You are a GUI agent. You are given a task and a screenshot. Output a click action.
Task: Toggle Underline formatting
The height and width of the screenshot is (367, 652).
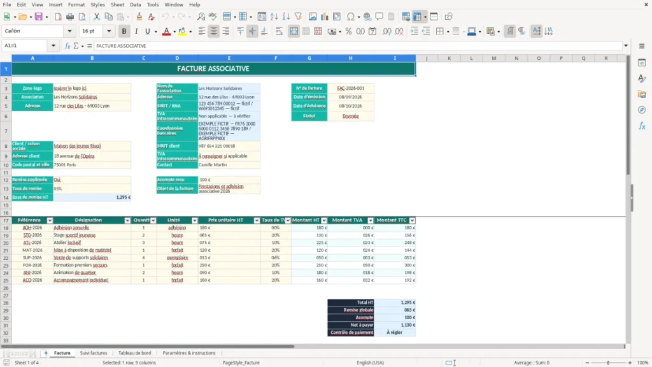pos(147,31)
